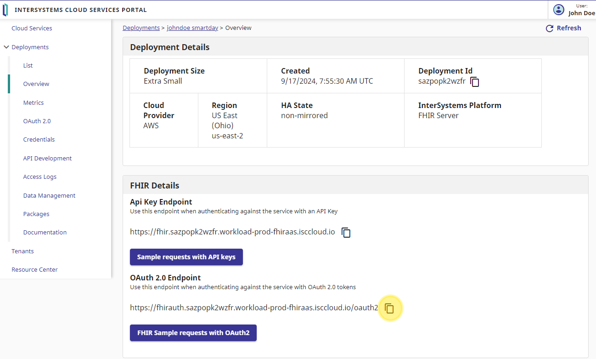
Task: Click the deployment id value sazpopk2wzfr
Action: 442,81
